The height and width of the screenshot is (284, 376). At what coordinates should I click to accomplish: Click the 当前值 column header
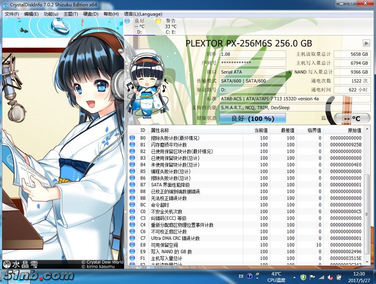[256, 130]
